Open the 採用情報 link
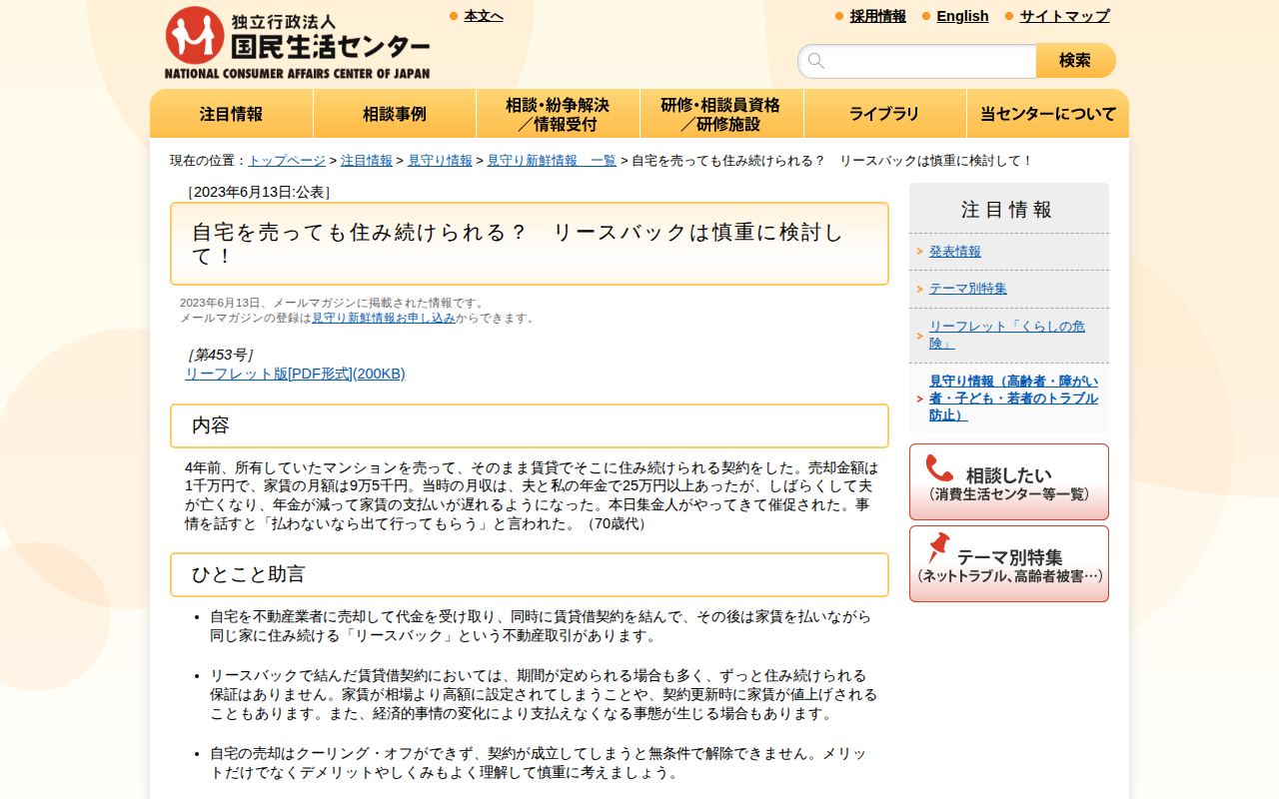1279x799 pixels. pos(878,16)
